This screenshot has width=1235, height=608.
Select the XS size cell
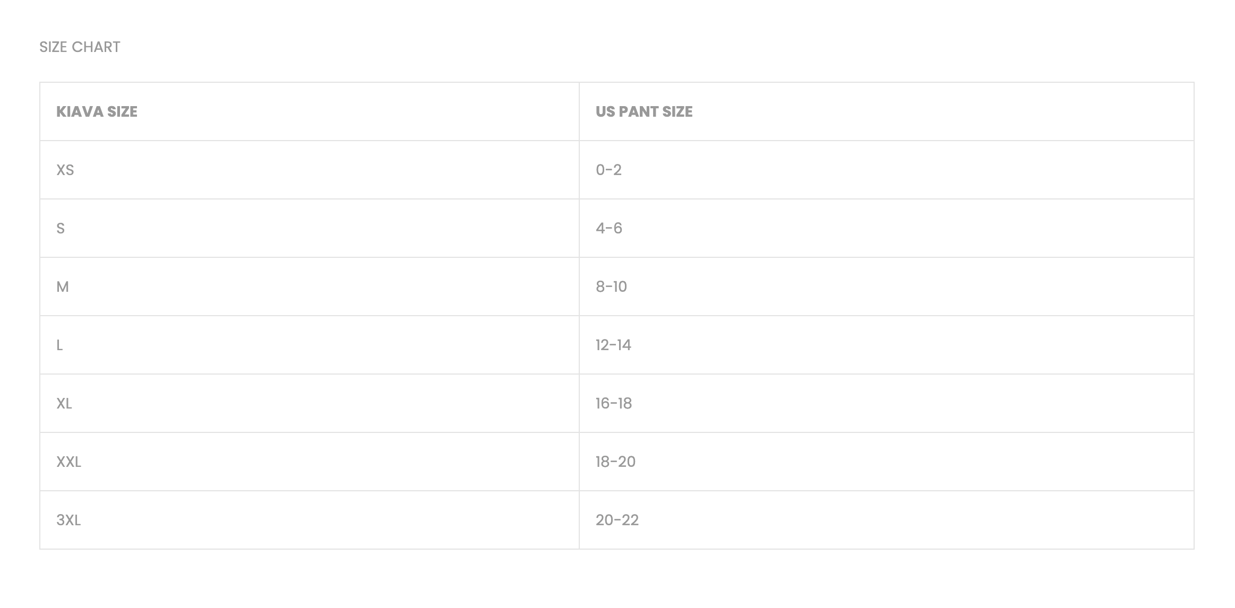pos(65,170)
